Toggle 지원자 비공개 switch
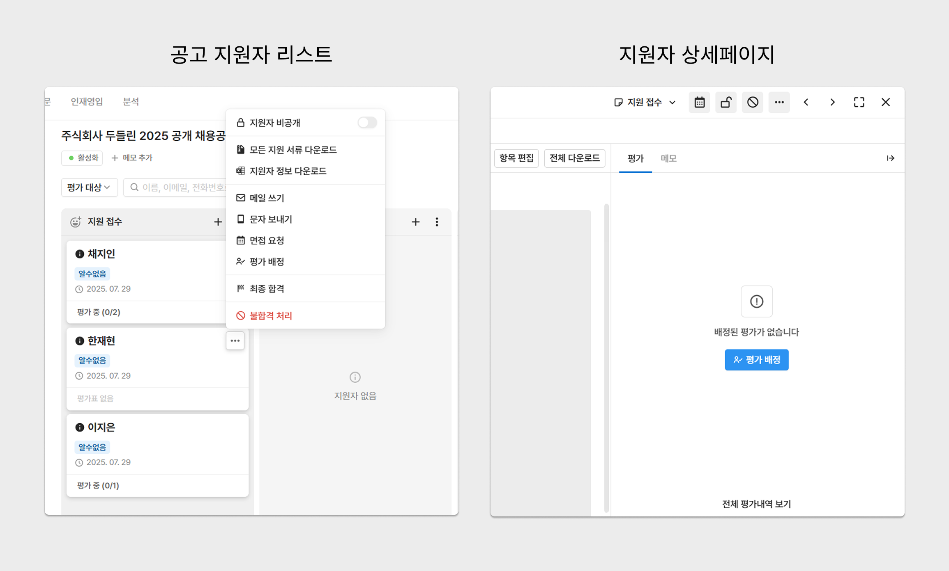 tap(367, 123)
